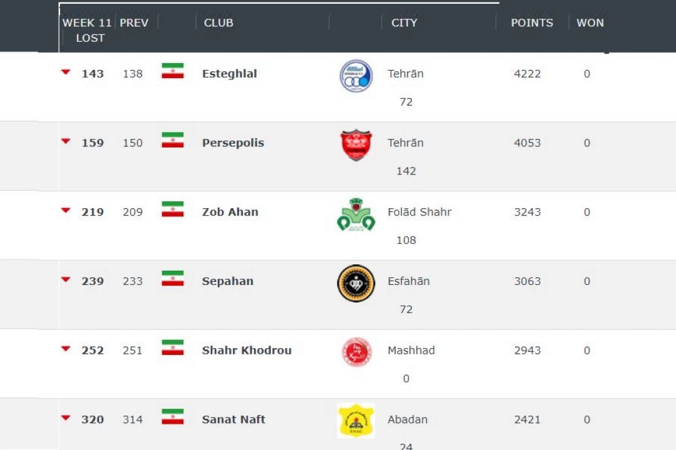The height and width of the screenshot is (450, 676).
Task: Sort by the CLUB column header
Action: click(218, 23)
